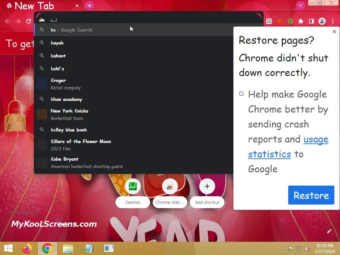
Task: Click the red tomato extension icon
Action: tap(280, 21)
